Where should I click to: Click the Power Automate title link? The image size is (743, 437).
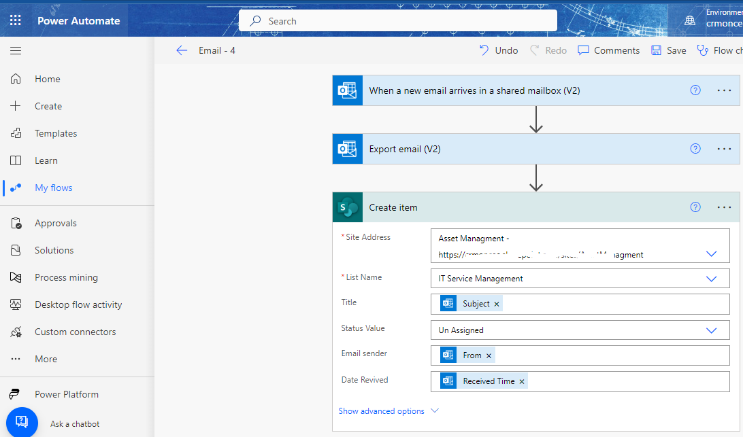point(79,21)
